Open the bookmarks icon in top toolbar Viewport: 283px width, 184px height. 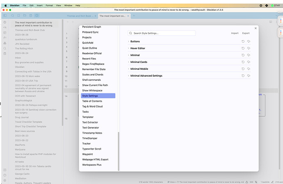18,16
